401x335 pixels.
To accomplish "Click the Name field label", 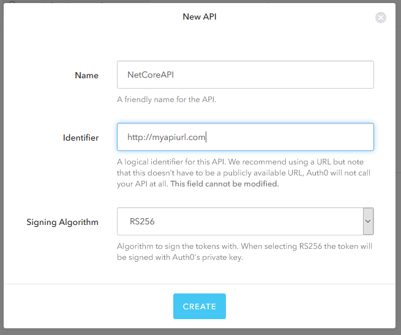I will tap(87, 75).
